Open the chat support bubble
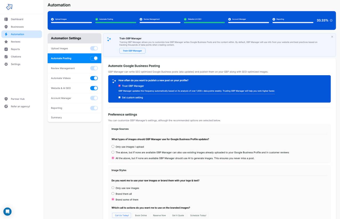The height and width of the screenshot is (219, 340). click(x=7, y=212)
